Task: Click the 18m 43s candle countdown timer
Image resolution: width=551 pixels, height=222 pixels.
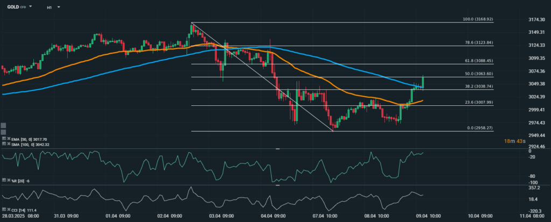Action: (516, 141)
